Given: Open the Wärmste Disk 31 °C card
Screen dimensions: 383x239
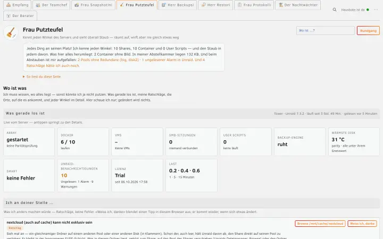Looking at the screenshot, I should 354,142.
